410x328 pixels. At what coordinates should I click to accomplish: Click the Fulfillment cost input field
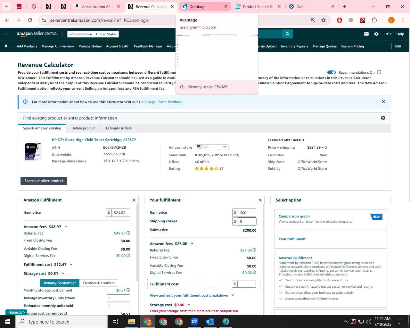click(247, 284)
